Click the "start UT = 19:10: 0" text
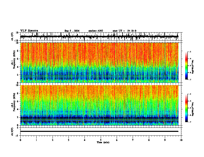The image size is (204, 157). pyautogui.click(x=124, y=31)
